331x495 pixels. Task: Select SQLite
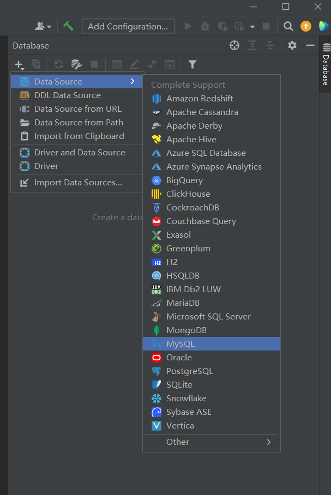pos(211,384)
